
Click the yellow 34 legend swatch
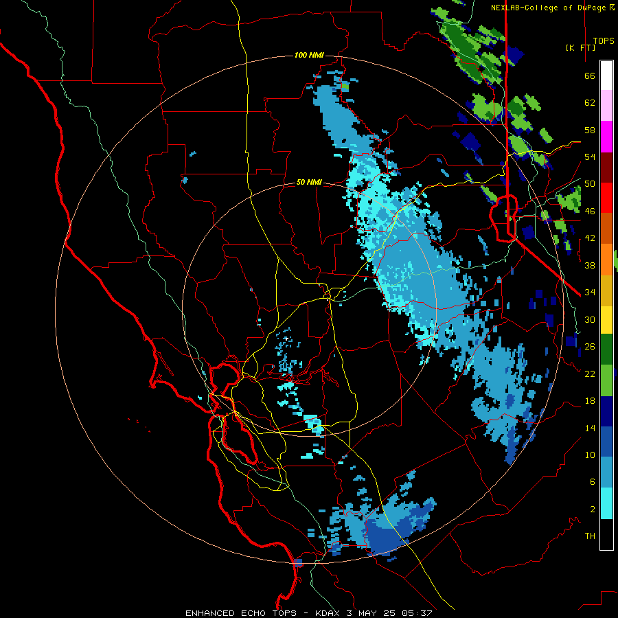pyautogui.click(x=606, y=320)
